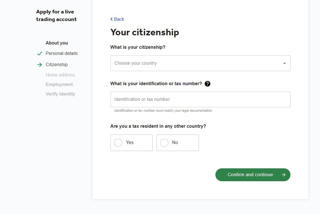Viewport: 320px width, 214px height.
Task: Go to Personal details step
Action: point(62,53)
